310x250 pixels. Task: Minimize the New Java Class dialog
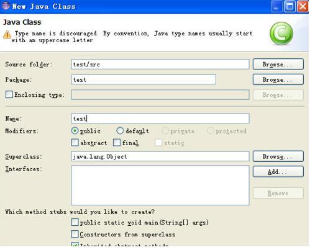tap(276, 6)
